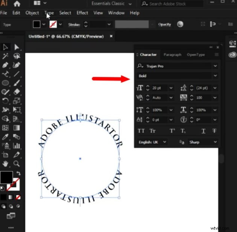Select the Scale tool
237x232 pixels.
[x=17, y=101]
